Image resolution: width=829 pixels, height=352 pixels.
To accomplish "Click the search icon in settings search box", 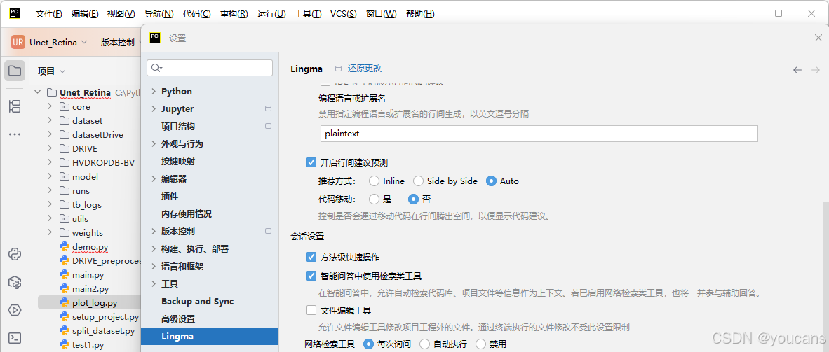I will click(157, 68).
